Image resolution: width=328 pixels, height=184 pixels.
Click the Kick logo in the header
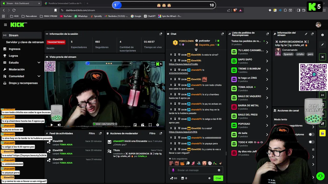pyautogui.click(x=18, y=25)
